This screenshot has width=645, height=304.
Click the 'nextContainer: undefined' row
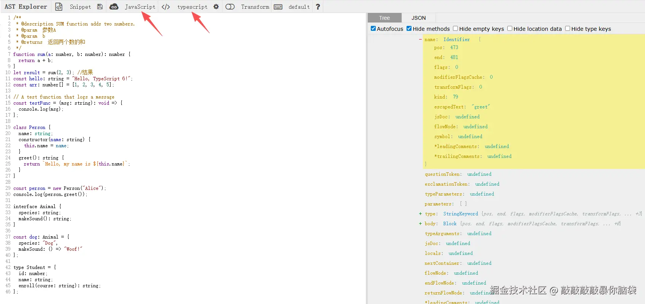pos(458,263)
